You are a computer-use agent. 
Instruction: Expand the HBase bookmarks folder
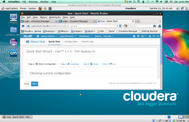point(63,31)
